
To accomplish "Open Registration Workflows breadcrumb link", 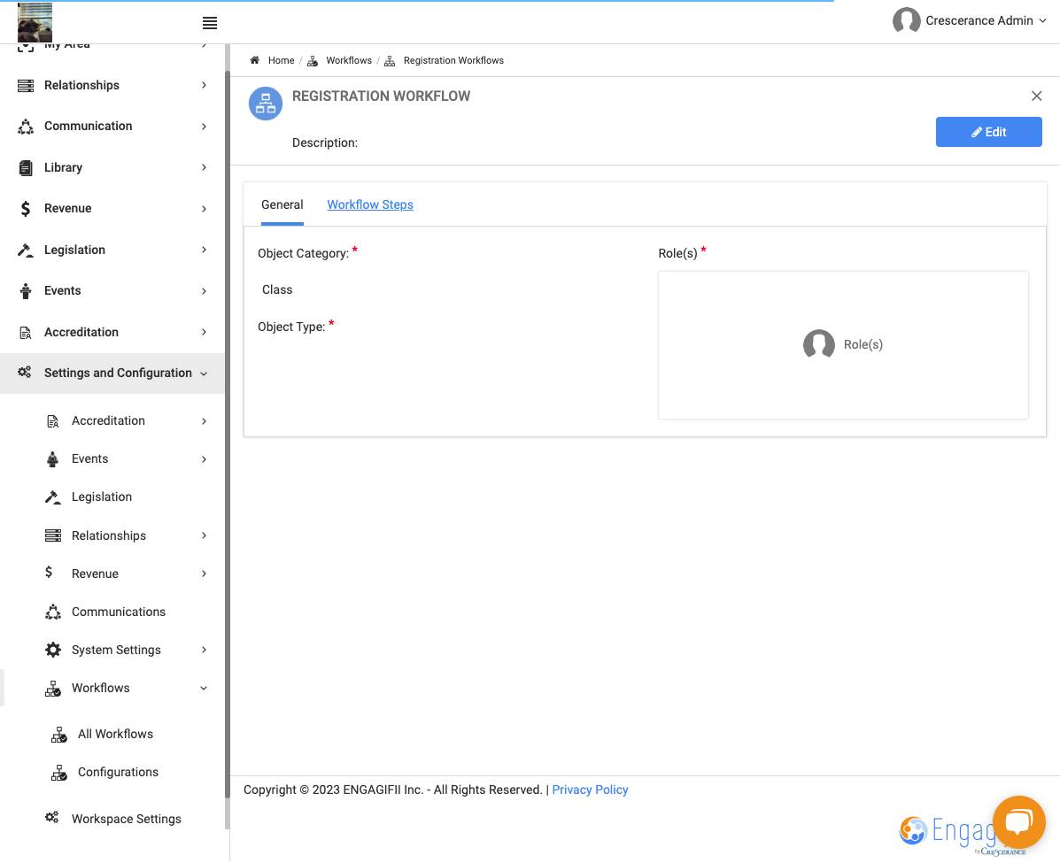I will 453,60.
